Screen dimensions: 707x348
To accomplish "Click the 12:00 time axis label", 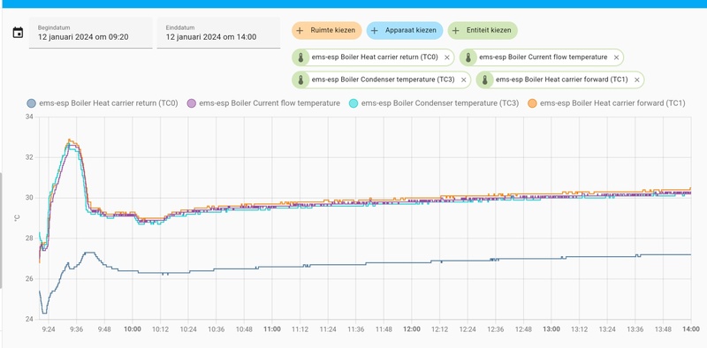I will [x=412, y=329].
